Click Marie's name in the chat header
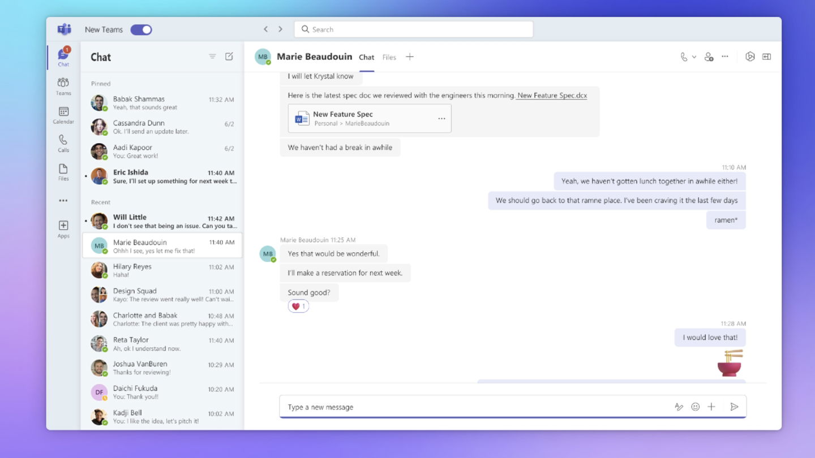This screenshot has width=815, height=458. click(314, 57)
